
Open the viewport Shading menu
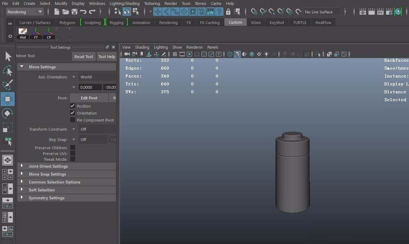(142, 47)
